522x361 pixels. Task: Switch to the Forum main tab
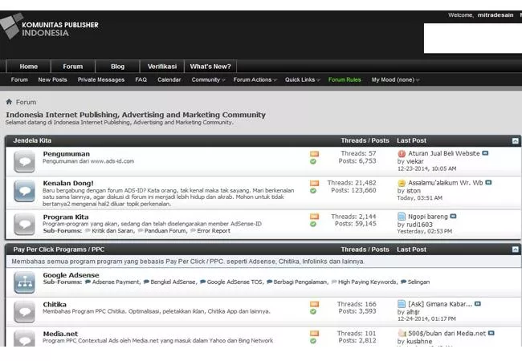[73, 67]
